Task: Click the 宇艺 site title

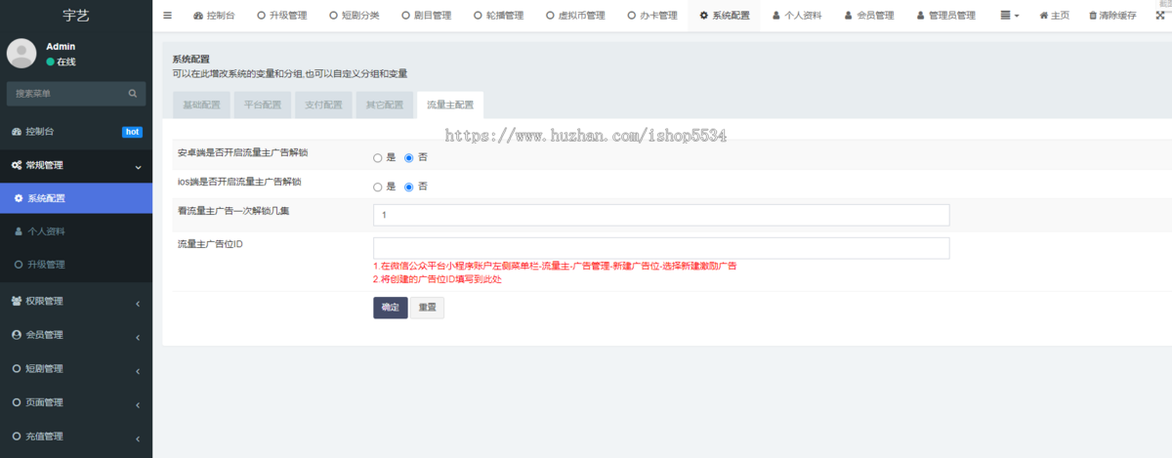Action: tap(76, 15)
